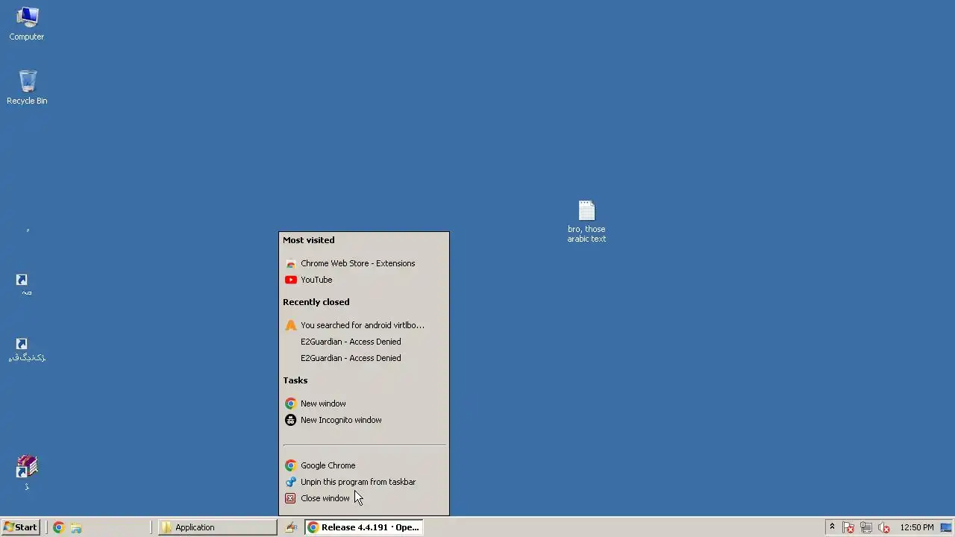
Task: Open 'Chrome Web Store - Extensions' from Most visited
Action: click(x=364, y=263)
